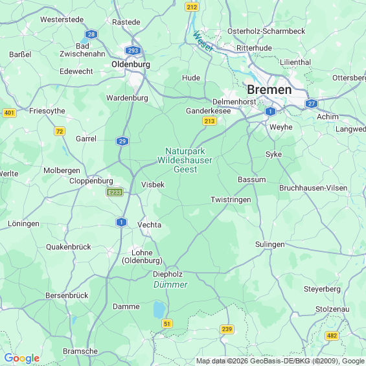
Task: Click the yellow 51 road marker below Dümmer
Action: (167, 324)
